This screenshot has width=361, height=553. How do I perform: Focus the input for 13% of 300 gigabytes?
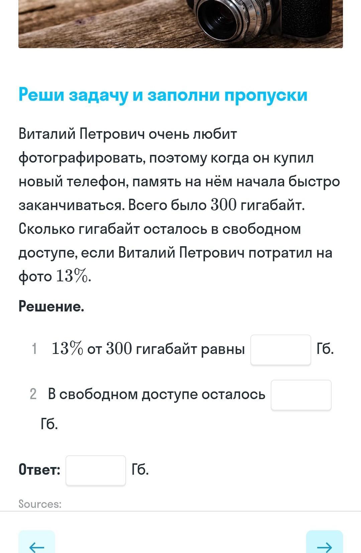(281, 350)
